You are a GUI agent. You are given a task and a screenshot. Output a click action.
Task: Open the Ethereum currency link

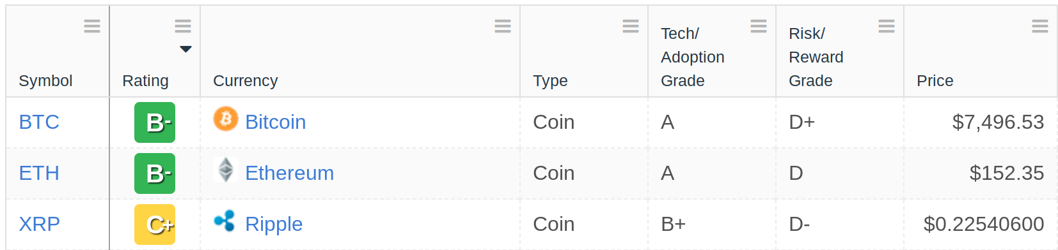point(290,173)
